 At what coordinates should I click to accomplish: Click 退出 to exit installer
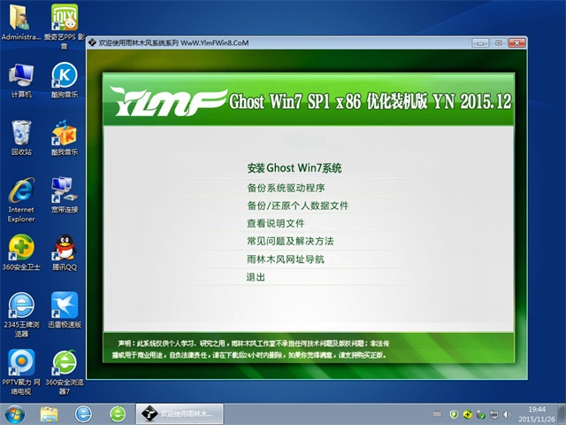[x=256, y=277]
